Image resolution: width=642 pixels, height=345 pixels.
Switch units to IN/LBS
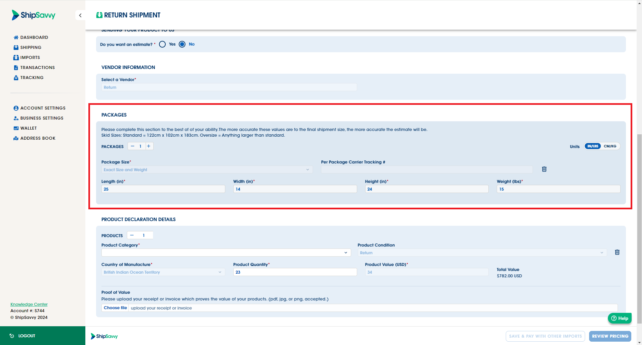coord(593,146)
